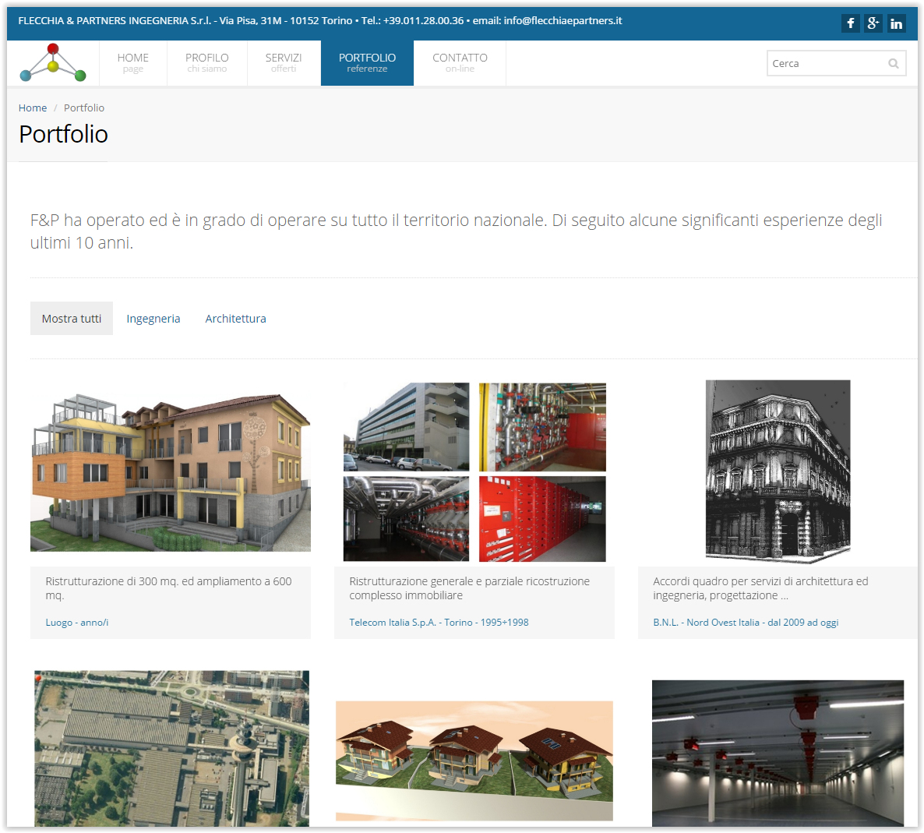Click the Portfolio breadcrumb text

[x=83, y=108]
